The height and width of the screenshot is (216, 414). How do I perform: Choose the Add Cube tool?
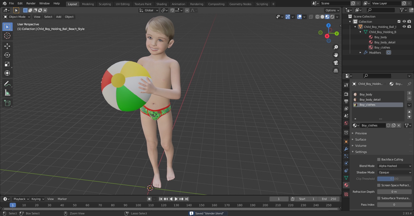tap(7, 103)
